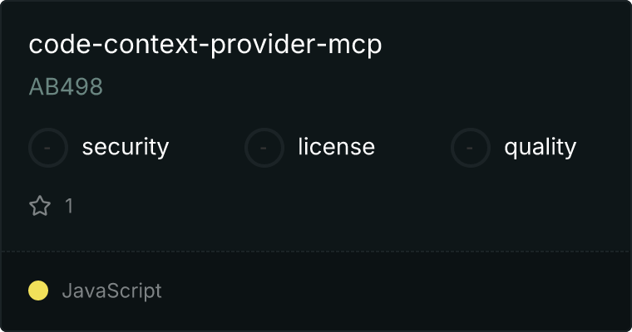This screenshot has height=332, width=632.
Task: Star the repository with the star icon
Action: coord(40,206)
